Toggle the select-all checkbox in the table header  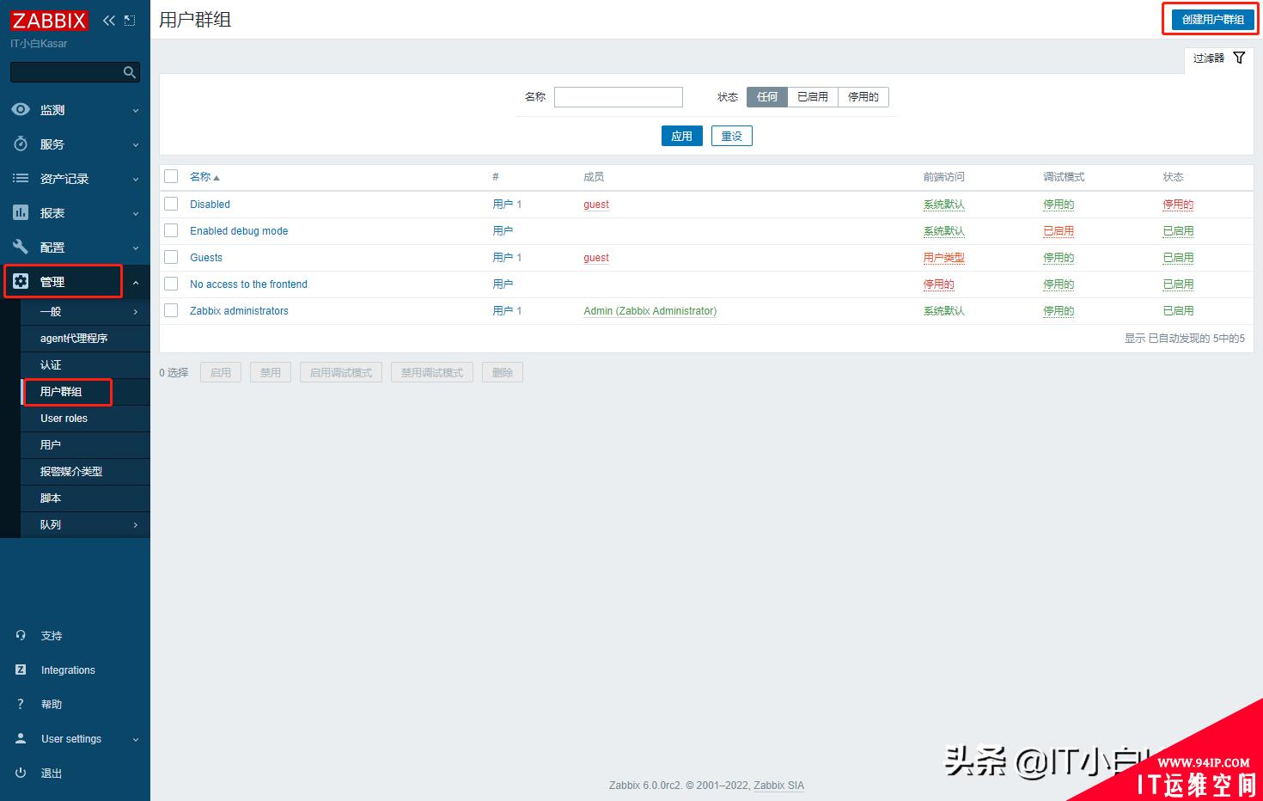171,176
